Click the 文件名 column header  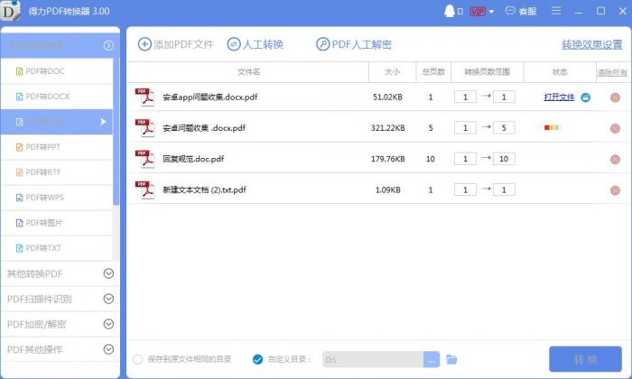tap(248, 72)
